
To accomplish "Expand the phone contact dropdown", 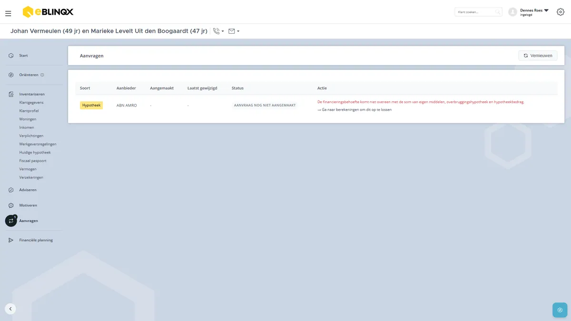I will pos(218,31).
